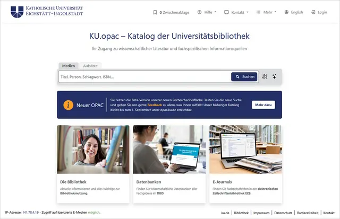Click 'elektronischen Zeitschriftenbibliothek EZB' text
This screenshot has height=219, width=340.
(x=245, y=191)
